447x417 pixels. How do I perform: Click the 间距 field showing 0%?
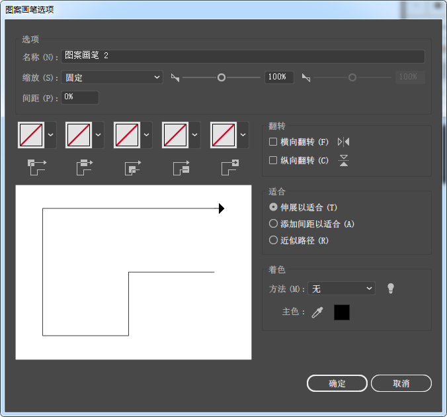[80, 97]
